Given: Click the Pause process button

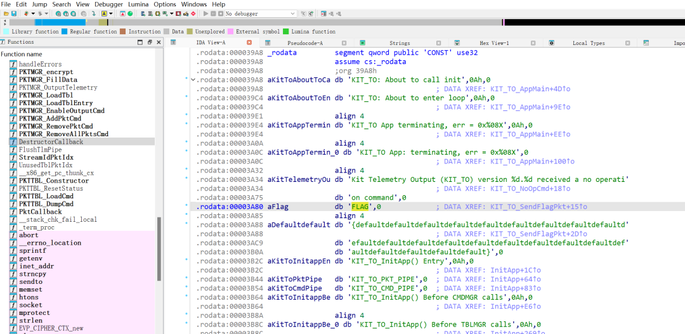Looking at the screenshot, I should (x=213, y=13).
